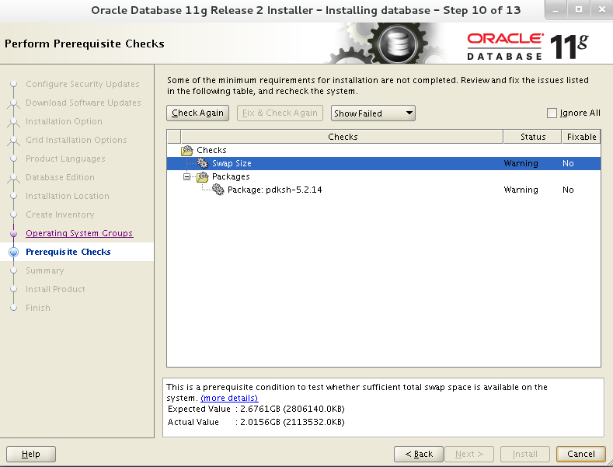Viewport: 613px width, 467px height.
Task: Click the Fix & Check Again button
Action: (x=280, y=113)
